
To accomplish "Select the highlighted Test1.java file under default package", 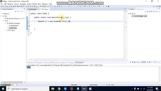I will [x=13, y=28].
